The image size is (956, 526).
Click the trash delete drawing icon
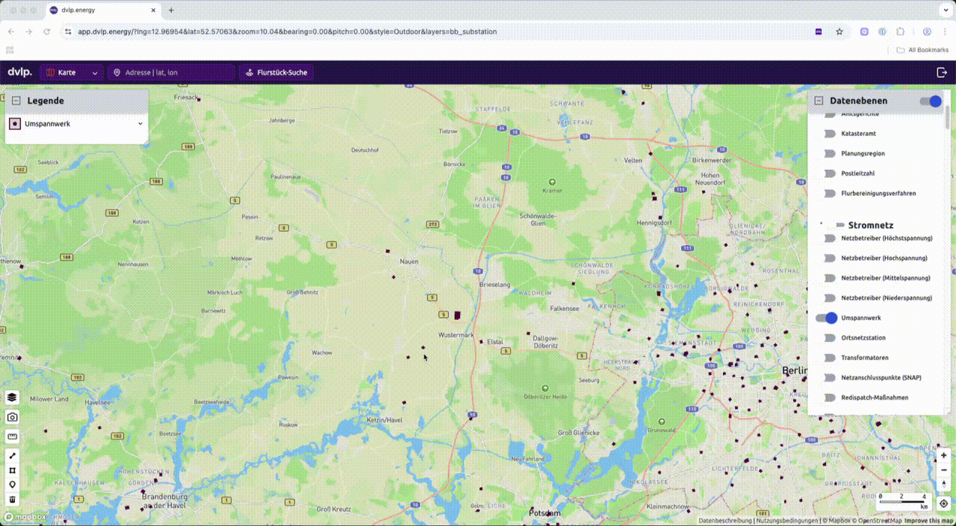[12, 499]
